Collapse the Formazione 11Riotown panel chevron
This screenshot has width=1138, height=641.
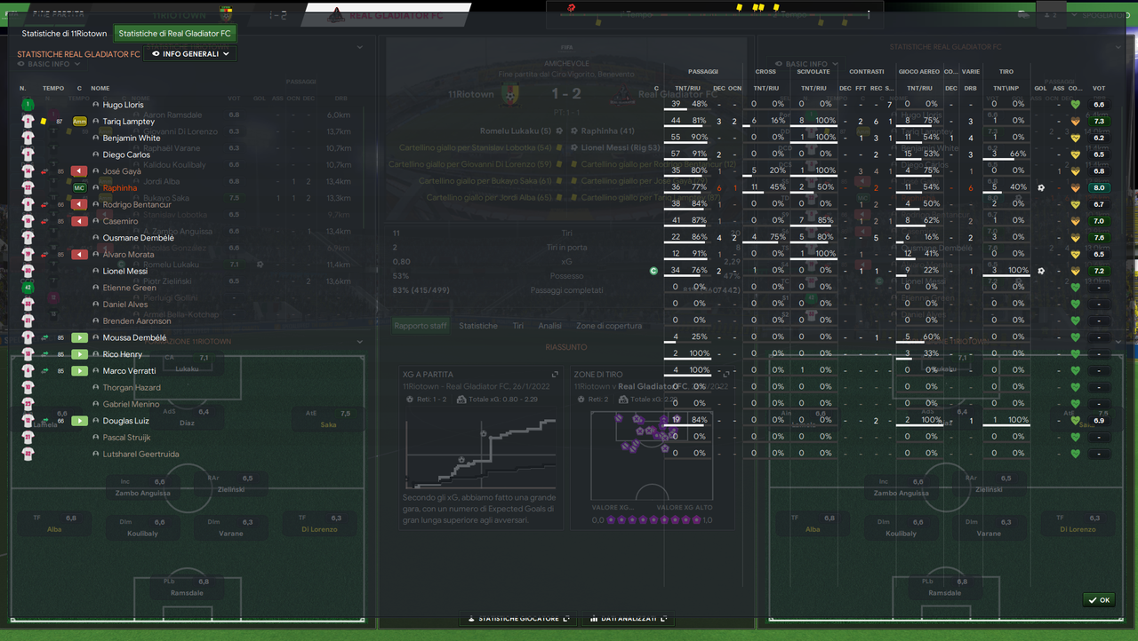[x=360, y=342]
